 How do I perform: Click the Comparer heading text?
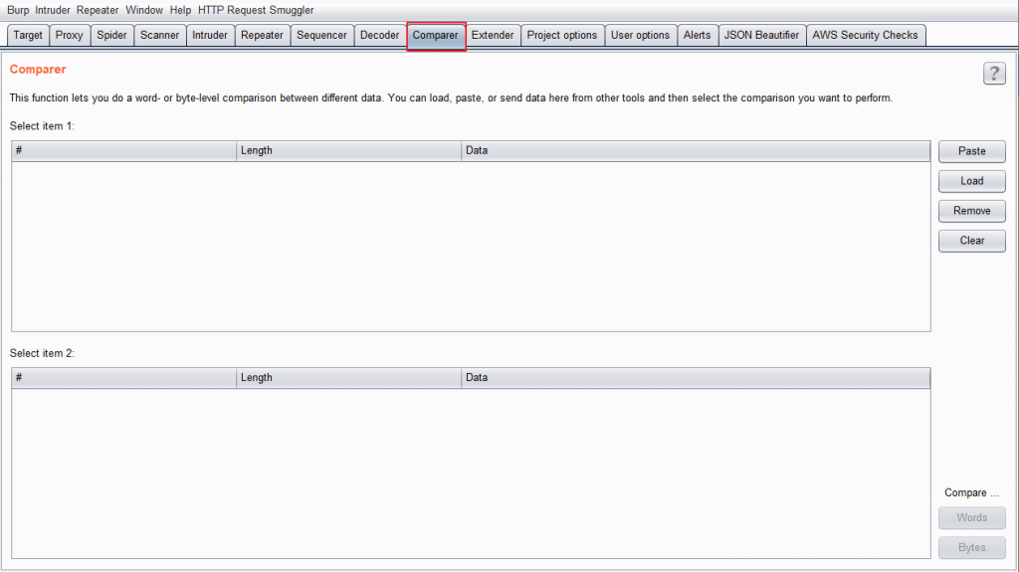click(38, 70)
